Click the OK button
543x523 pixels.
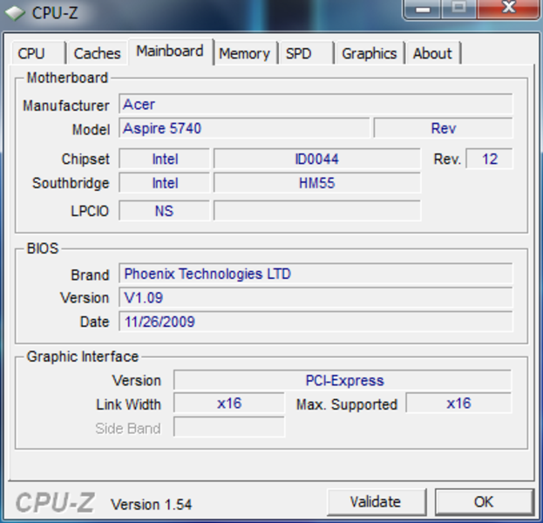point(484,501)
